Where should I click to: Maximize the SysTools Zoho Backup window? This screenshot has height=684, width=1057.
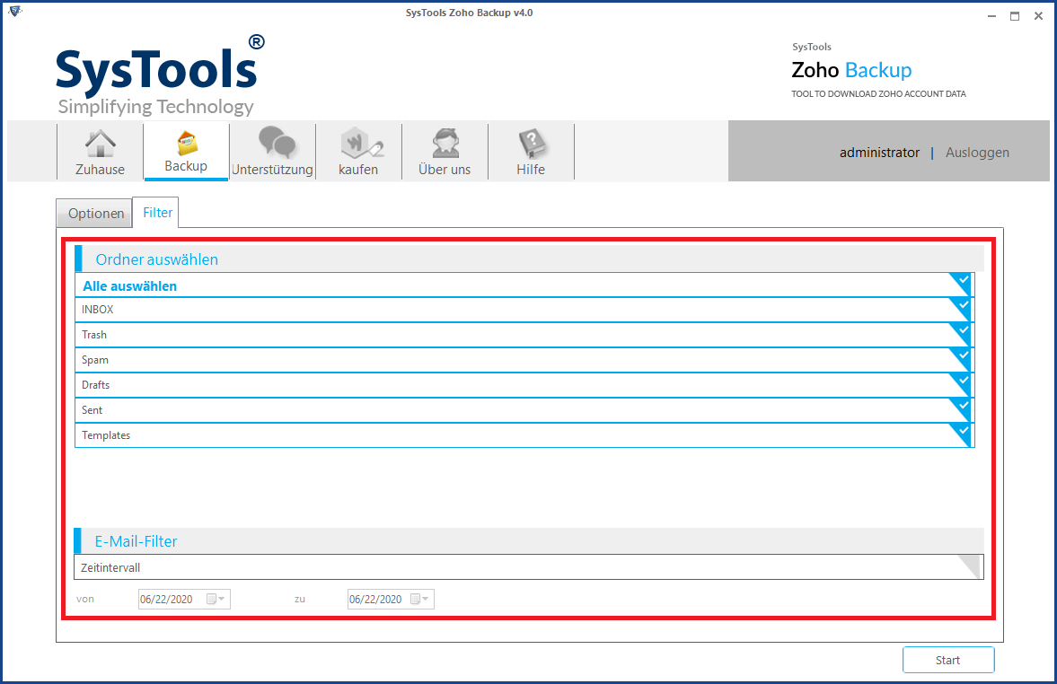tap(1015, 16)
